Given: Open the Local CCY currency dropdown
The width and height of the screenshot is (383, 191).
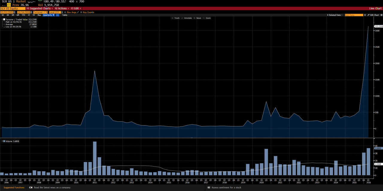Looking at the screenshot, I should [x=62, y=12].
